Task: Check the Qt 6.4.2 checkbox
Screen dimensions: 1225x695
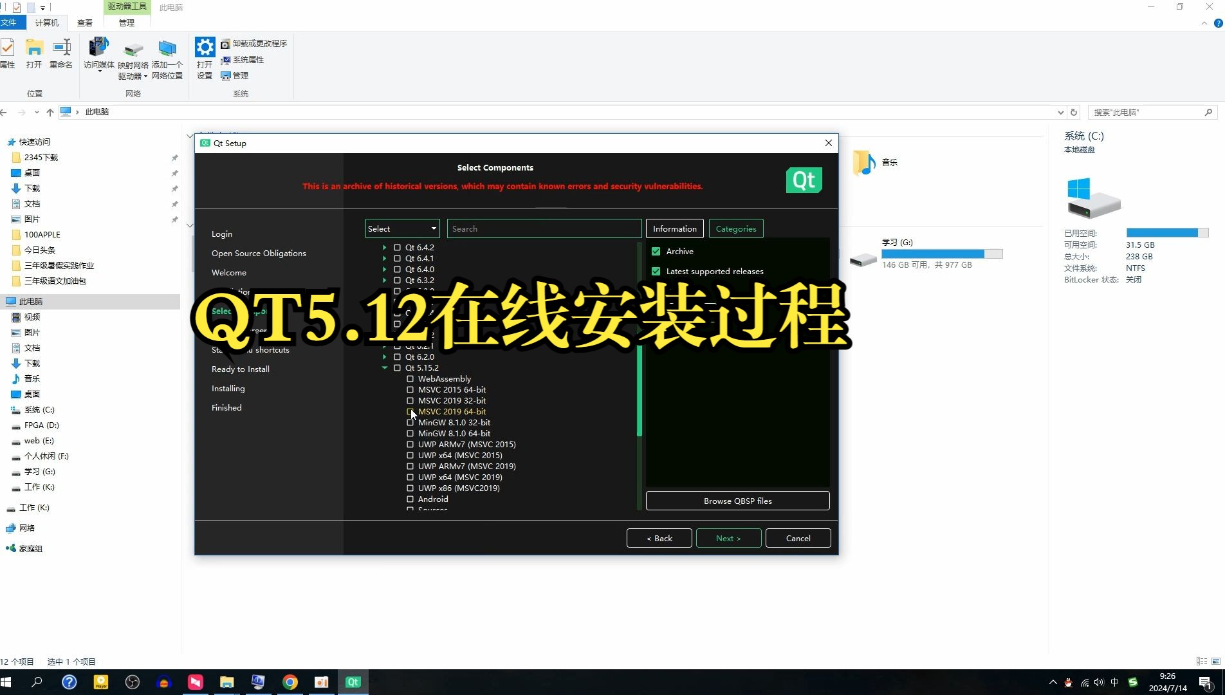Action: click(397, 248)
